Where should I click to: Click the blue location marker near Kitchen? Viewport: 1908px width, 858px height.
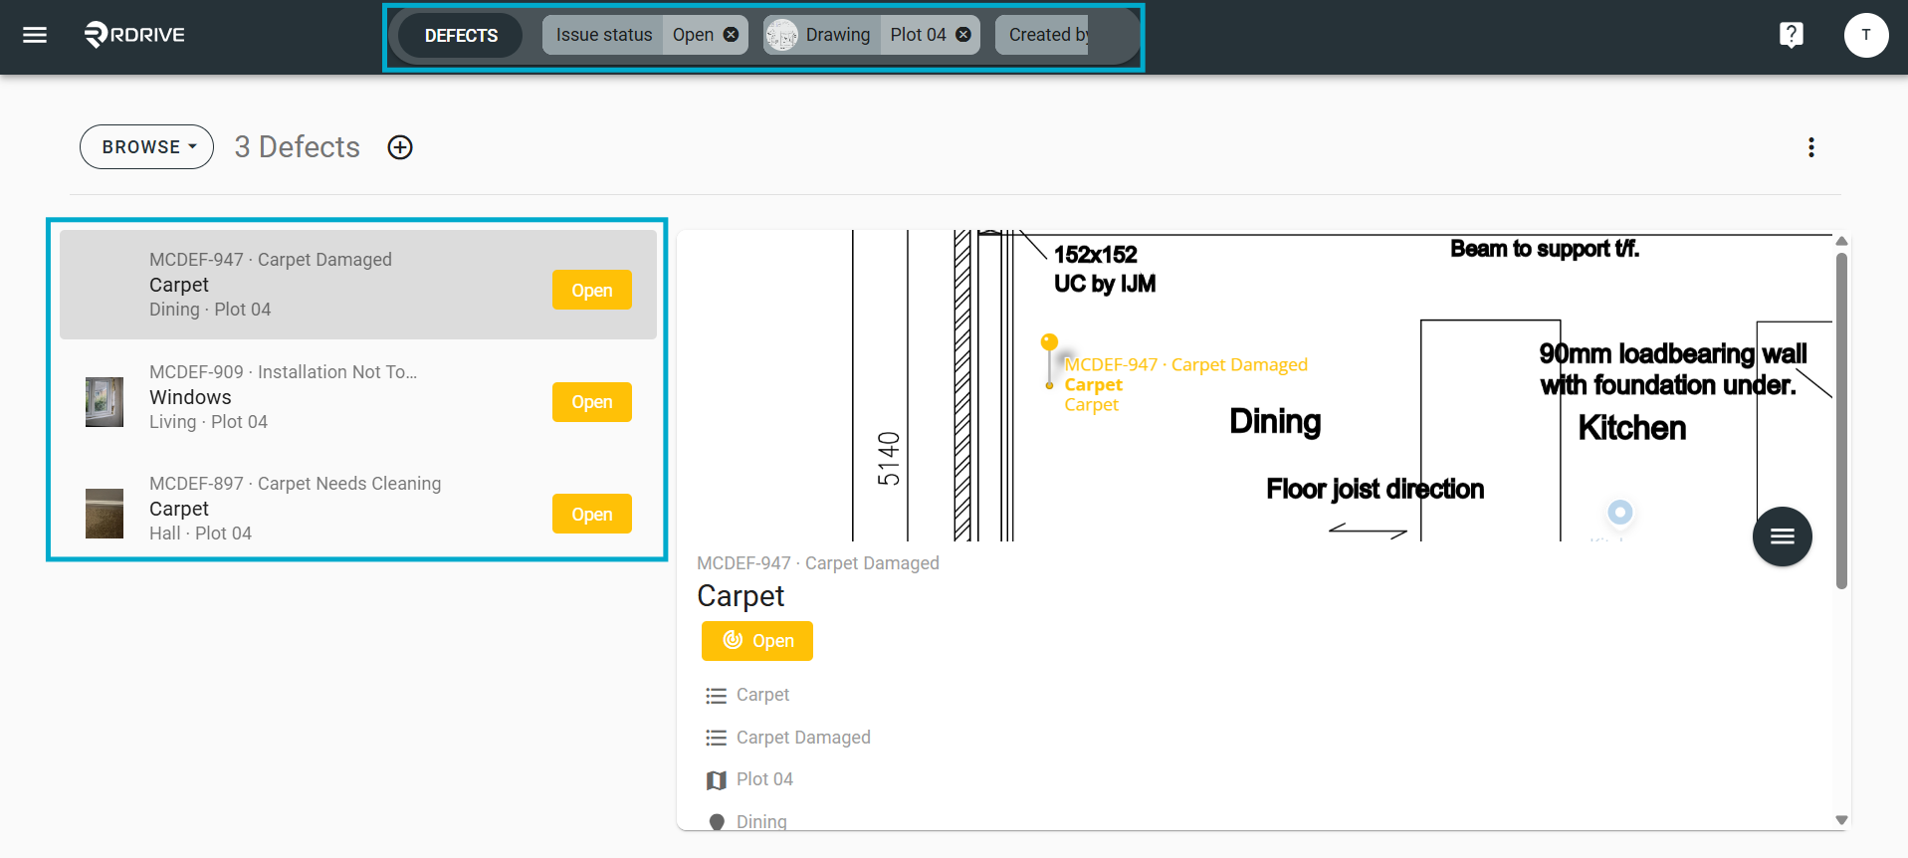[1620, 512]
